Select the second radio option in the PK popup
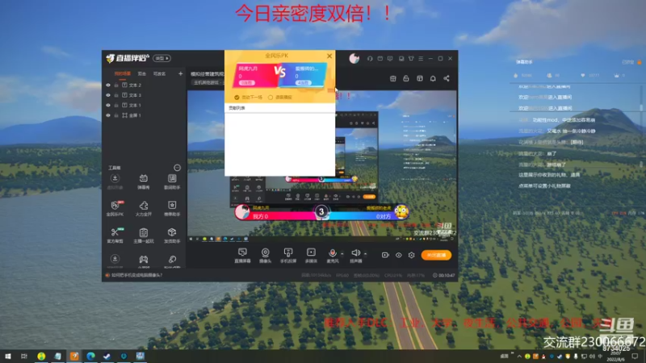 271,98
